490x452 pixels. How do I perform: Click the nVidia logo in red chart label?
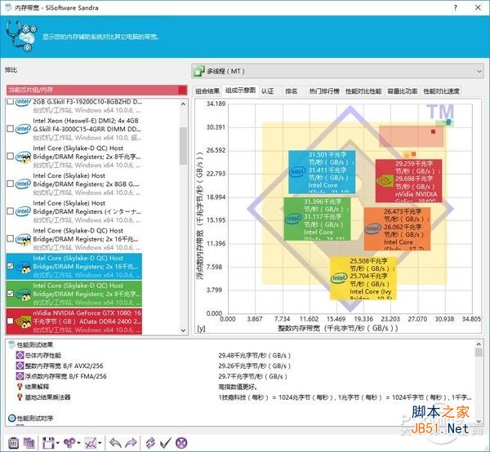tap(385, 180)
